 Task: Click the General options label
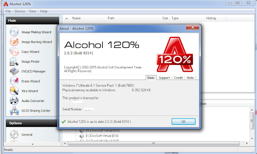click(27, 134)
